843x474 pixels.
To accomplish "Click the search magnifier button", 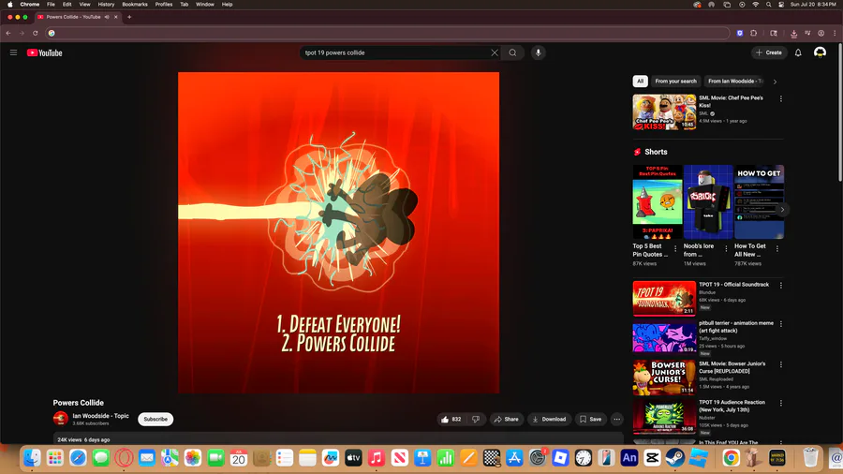I will click(x=513, y=52).
